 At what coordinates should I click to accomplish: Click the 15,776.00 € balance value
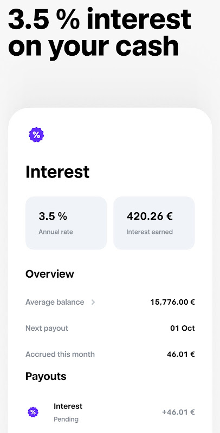172,302
